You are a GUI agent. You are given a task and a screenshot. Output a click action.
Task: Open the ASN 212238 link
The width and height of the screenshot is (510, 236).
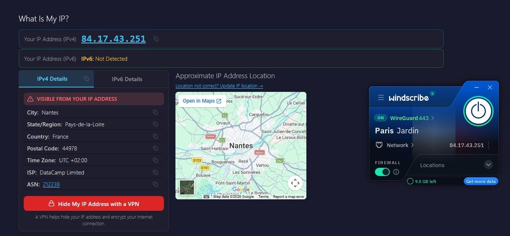(51, 184)
